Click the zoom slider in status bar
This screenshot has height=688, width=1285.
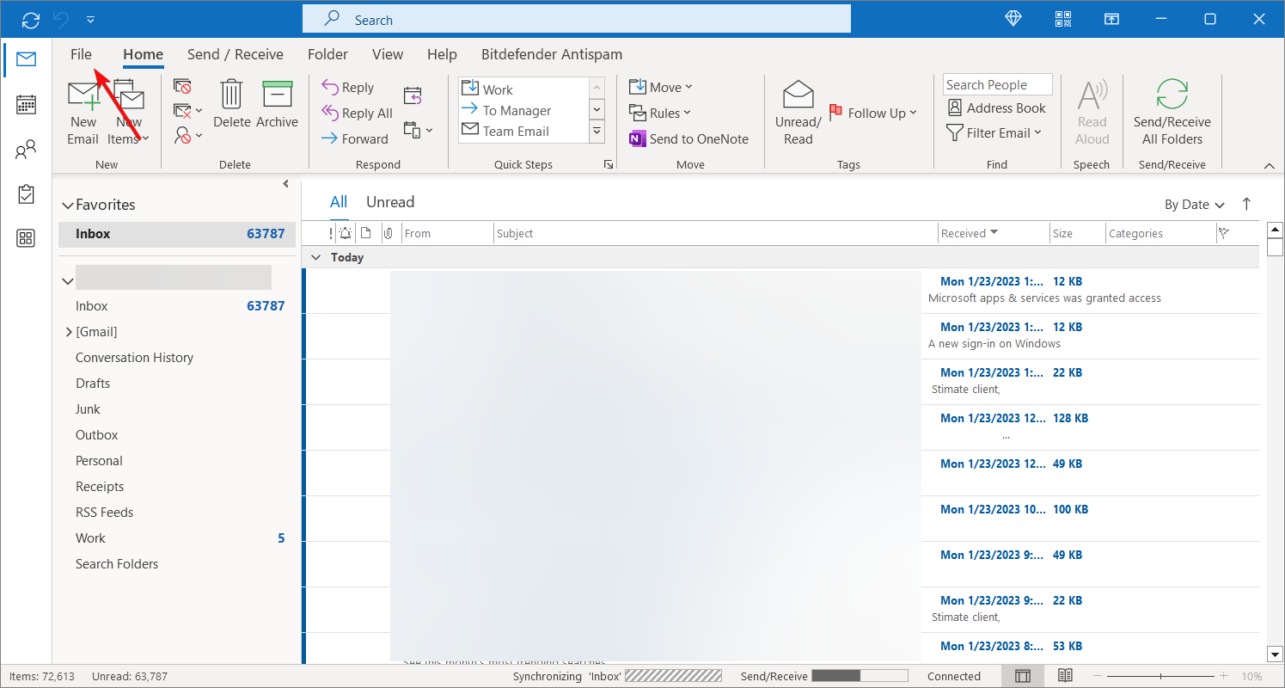[x=1161, y=676]
